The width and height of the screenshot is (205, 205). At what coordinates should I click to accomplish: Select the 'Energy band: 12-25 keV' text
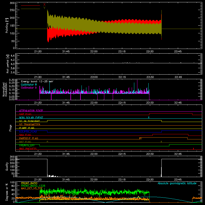click(x=37, y=81)
